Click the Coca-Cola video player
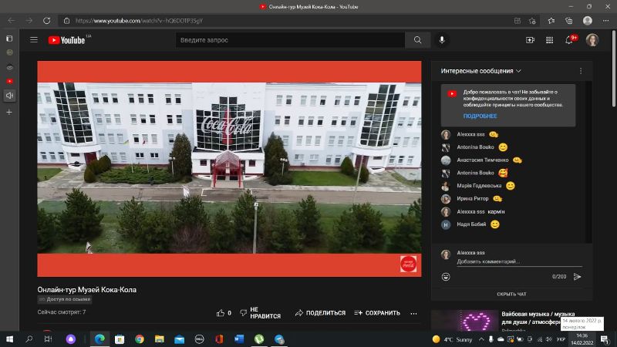The height and width of the screenshot is (347, 617). 229,168
